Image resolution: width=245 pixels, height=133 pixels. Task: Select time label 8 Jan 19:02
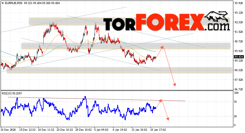click(120, 130)
